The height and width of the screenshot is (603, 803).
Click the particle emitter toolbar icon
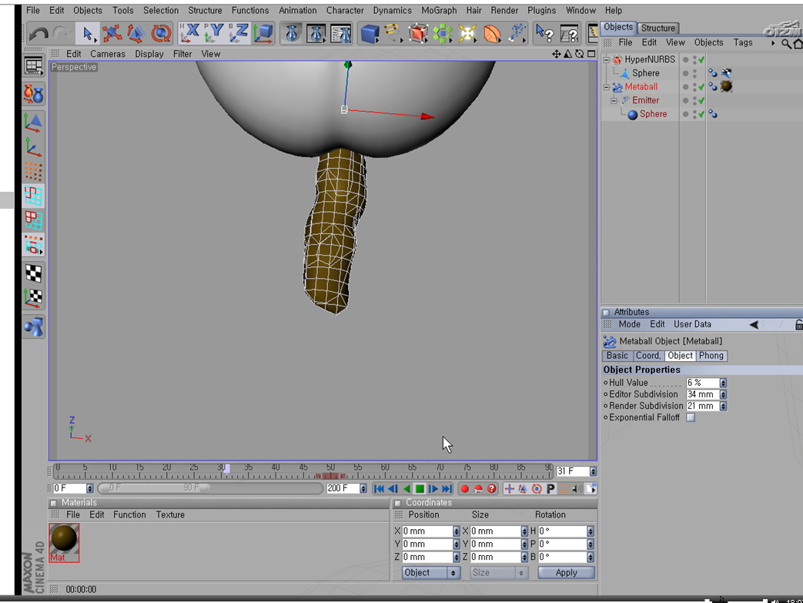516,34
